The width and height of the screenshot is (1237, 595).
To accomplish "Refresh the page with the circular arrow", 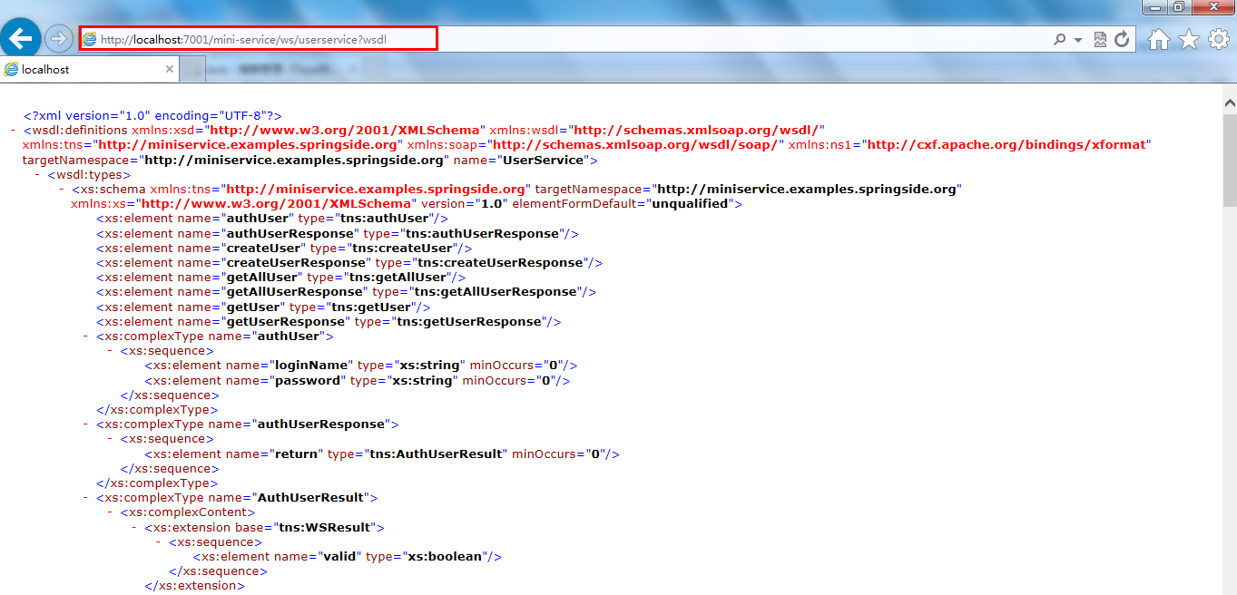I will coord(1122,39).
